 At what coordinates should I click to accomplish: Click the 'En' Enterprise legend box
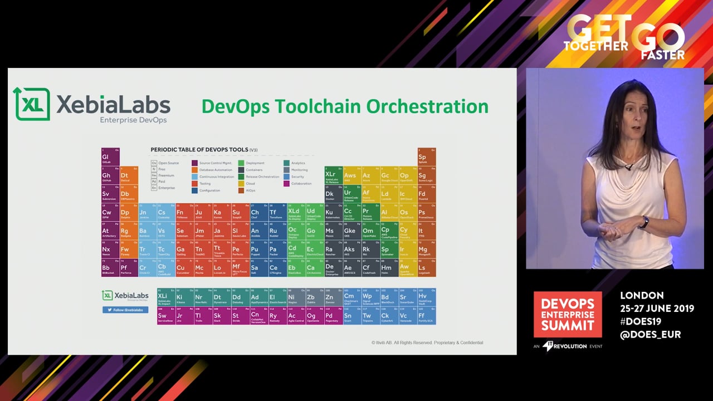point(154,188)
